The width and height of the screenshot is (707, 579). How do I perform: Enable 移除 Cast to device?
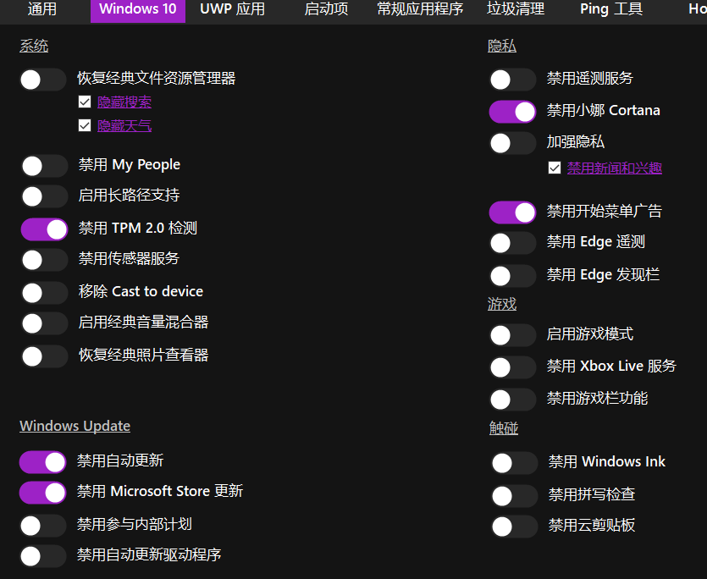click(x=44, y=291)
